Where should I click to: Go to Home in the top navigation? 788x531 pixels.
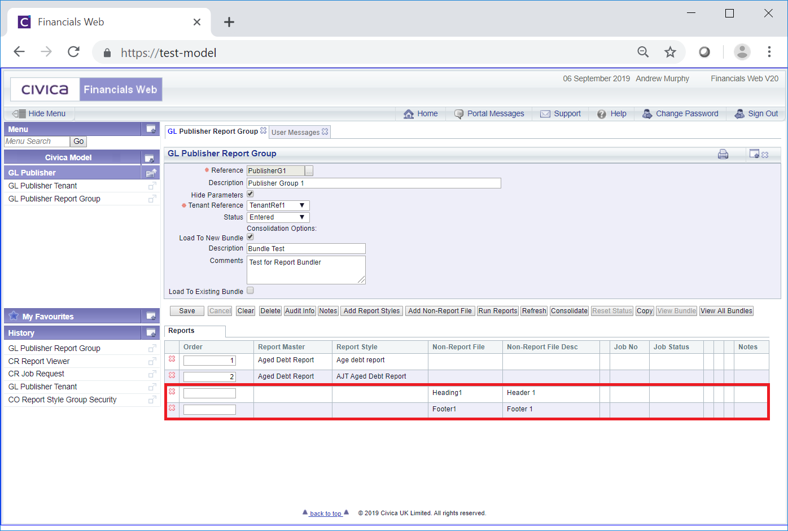coord(421,113)
